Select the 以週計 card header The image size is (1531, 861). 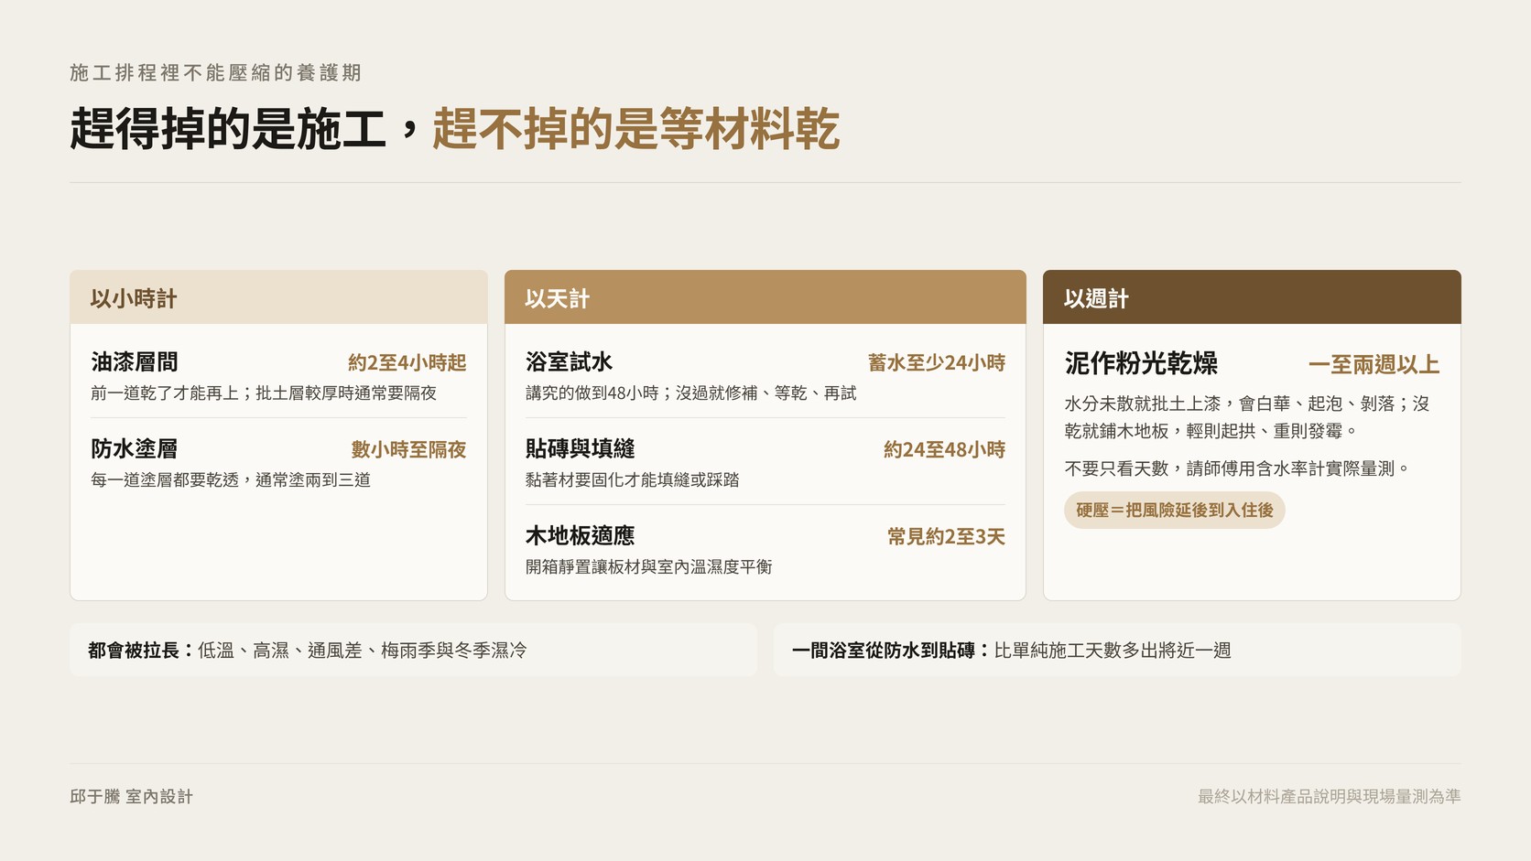(1252, 297)
